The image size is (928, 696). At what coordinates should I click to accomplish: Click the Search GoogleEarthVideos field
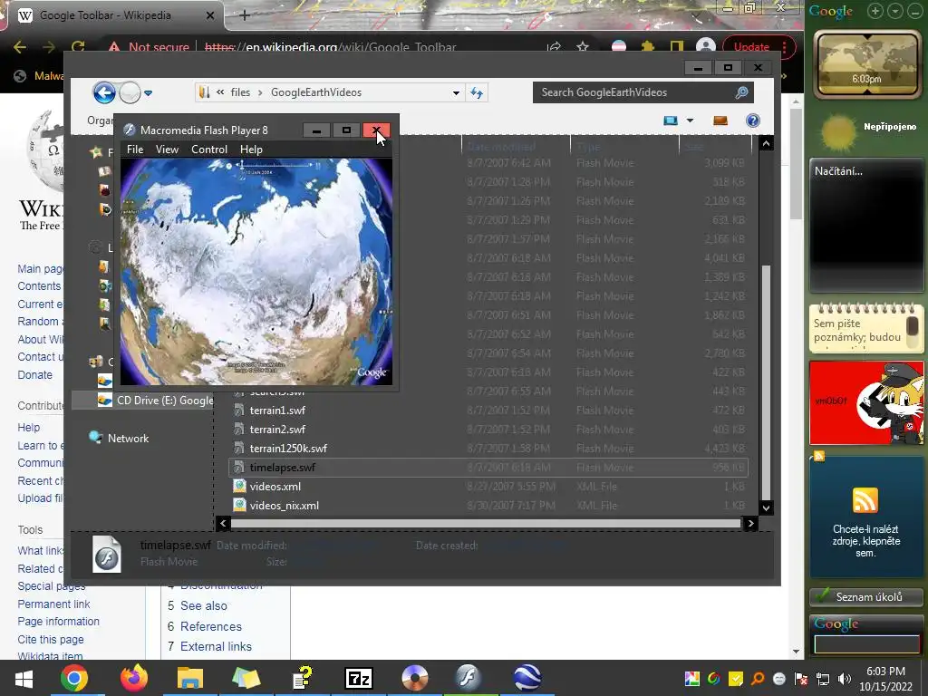coord(643,92)
